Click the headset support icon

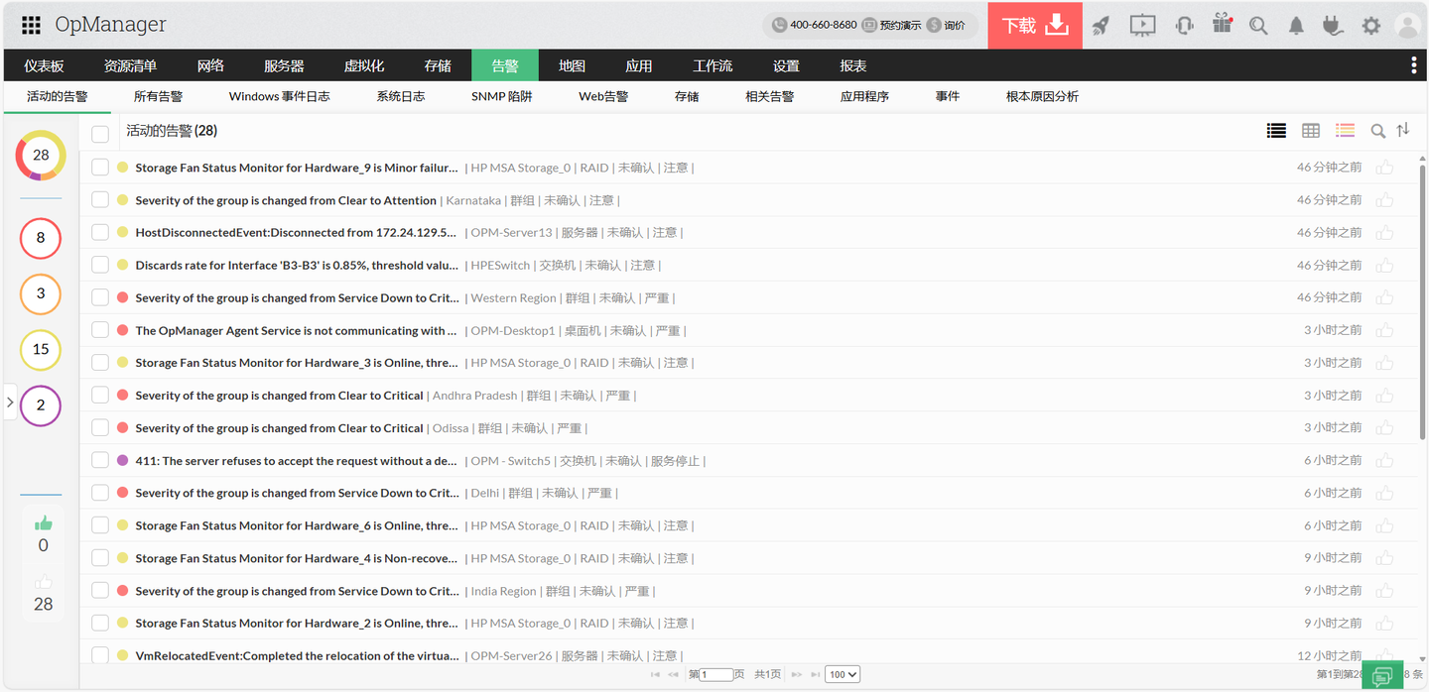[x=1184, y=26]
